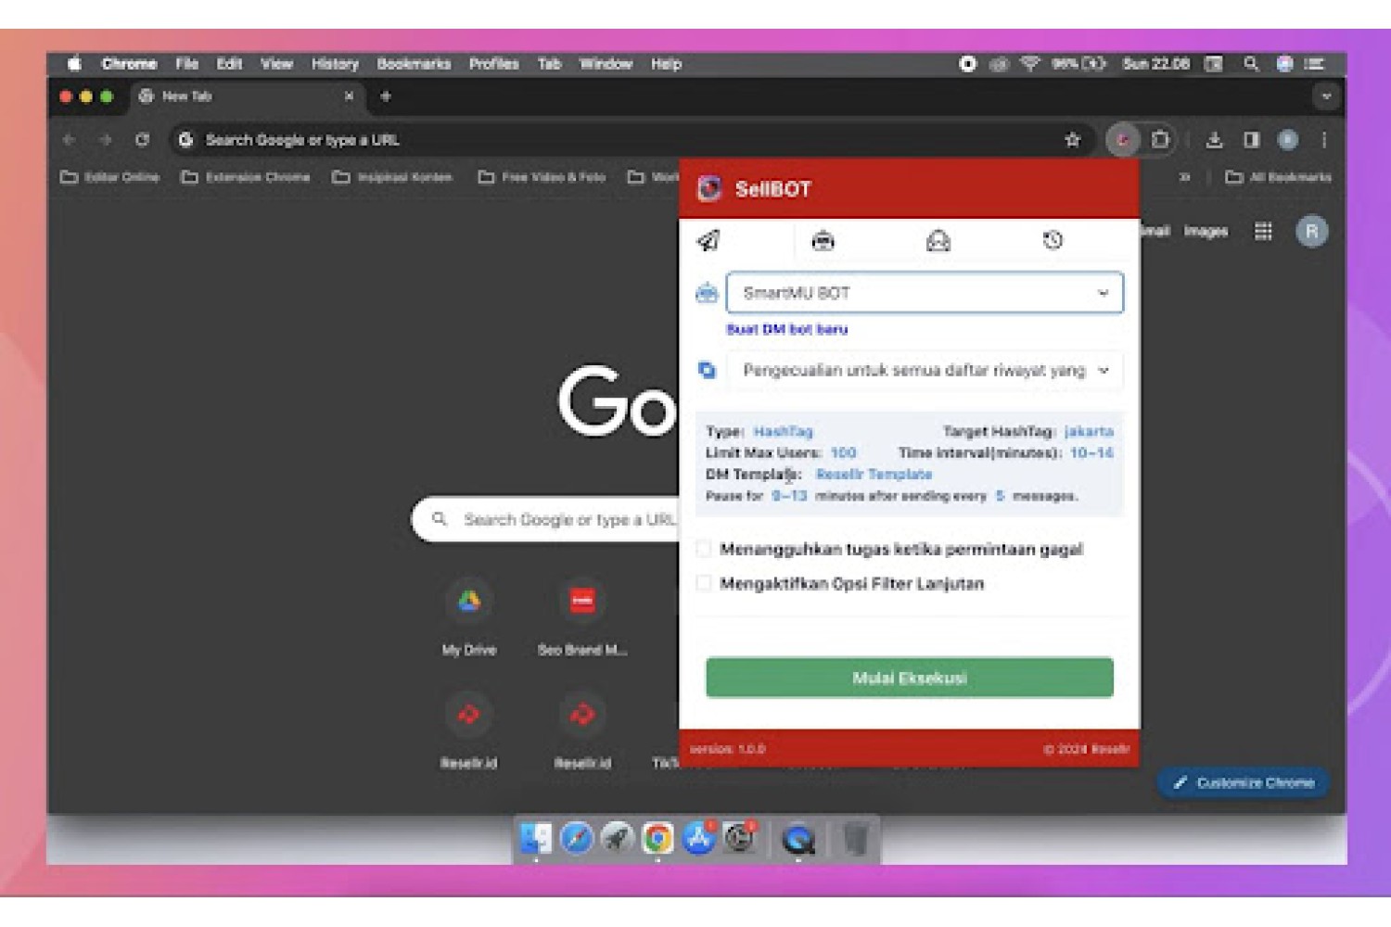Click the 10~14 time interval value

point(1091,452)
